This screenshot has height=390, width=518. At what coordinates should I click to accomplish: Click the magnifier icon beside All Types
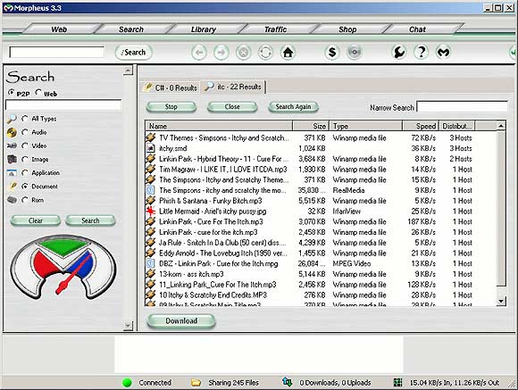pyautogui.click(x=12, y=119)
